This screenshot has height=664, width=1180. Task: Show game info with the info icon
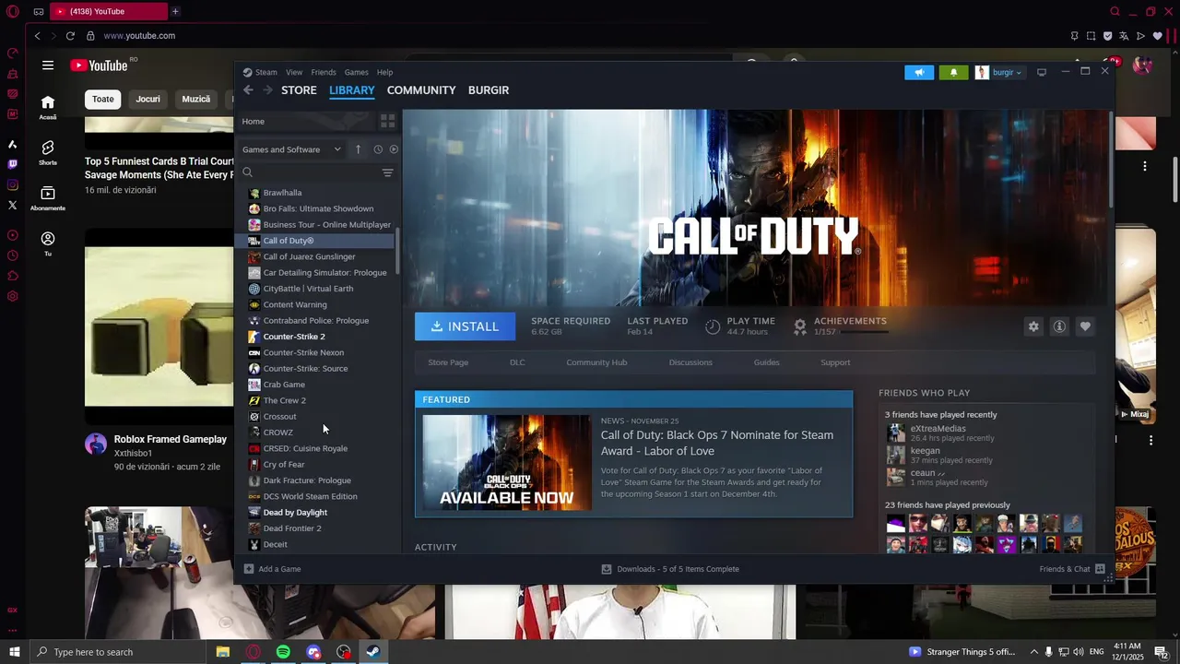click(x=1059, y=326)
